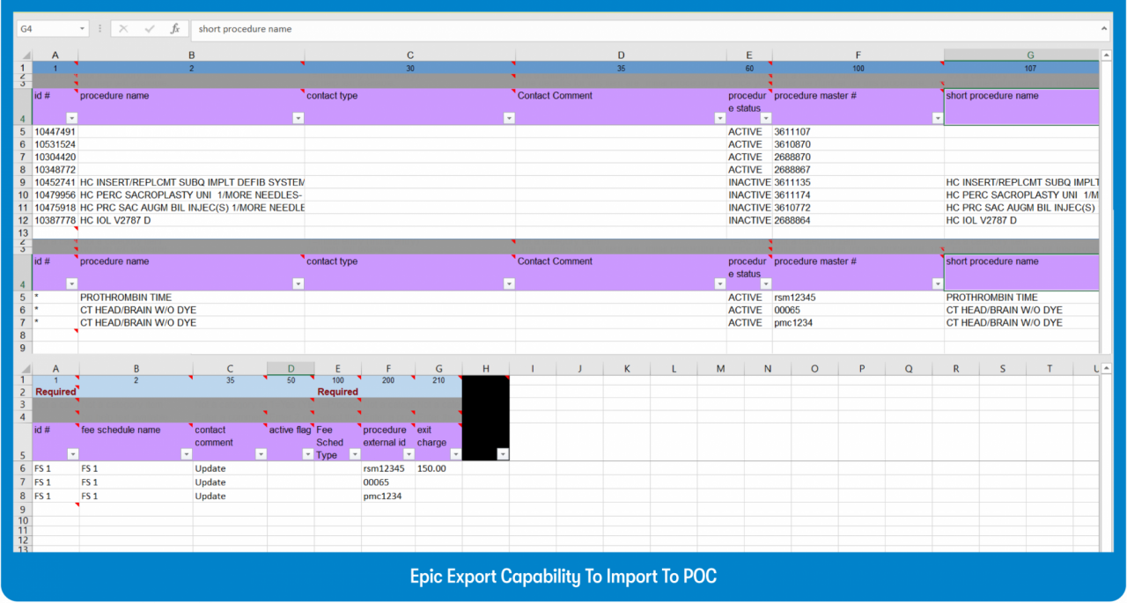Select the cell with id 10447491

55,132
